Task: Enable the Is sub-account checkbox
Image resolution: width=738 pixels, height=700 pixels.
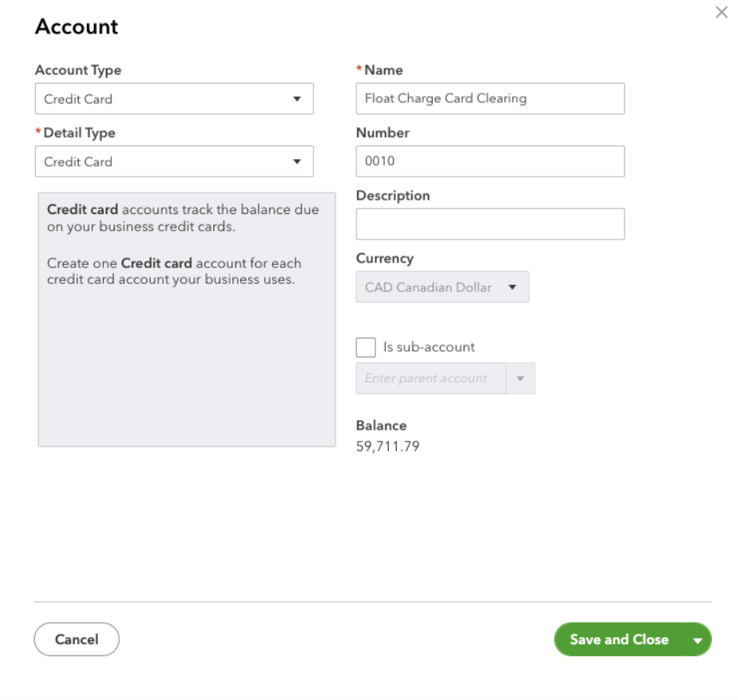Action: pyautogui.click(x=366, y=348)
